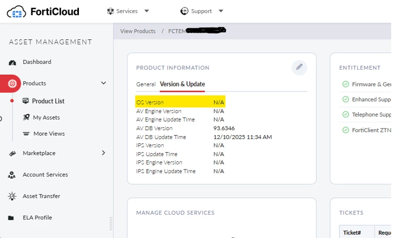Screen dimensions: 420x238
Task: Click the Services menu label
Action: tap(127, 11)
